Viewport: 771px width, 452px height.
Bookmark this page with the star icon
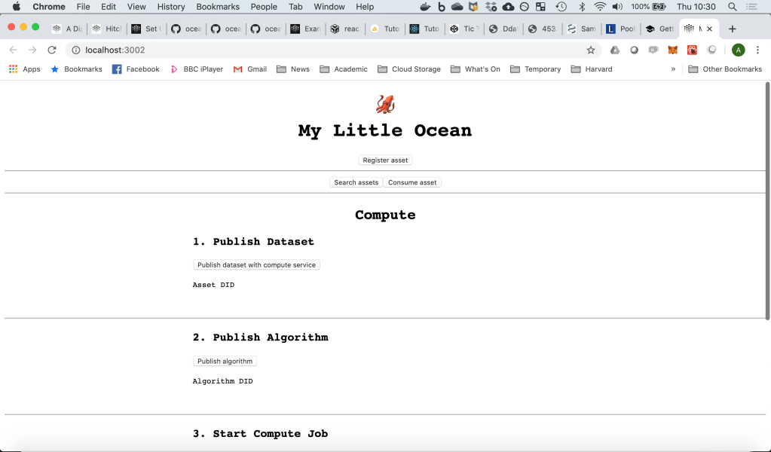591,50
